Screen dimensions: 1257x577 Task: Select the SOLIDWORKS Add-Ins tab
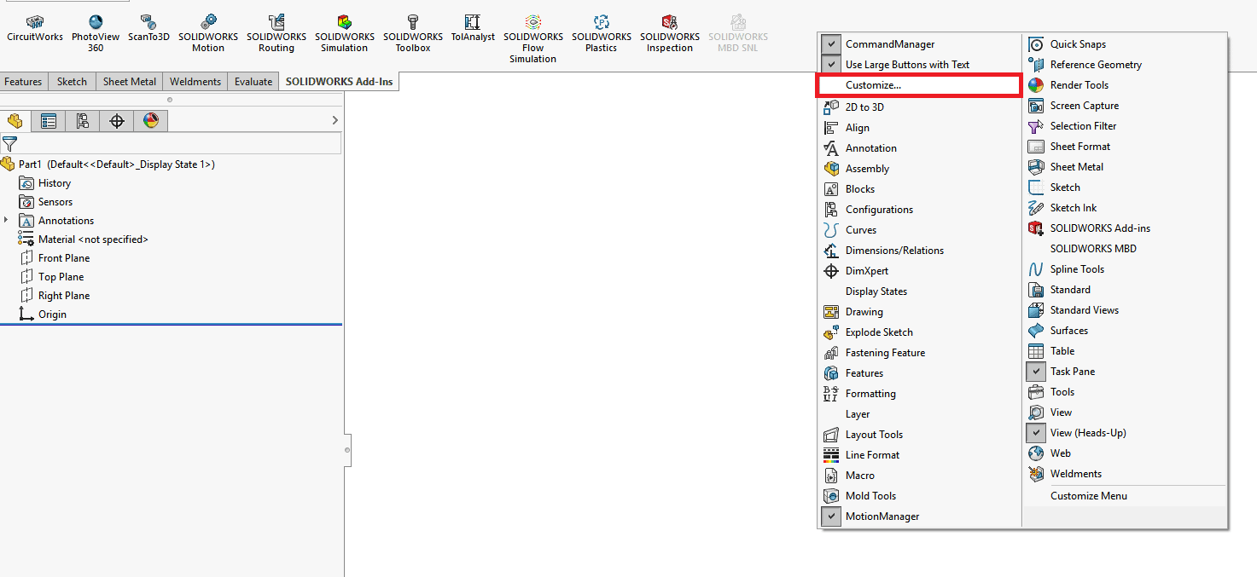(x=339, y=82)
